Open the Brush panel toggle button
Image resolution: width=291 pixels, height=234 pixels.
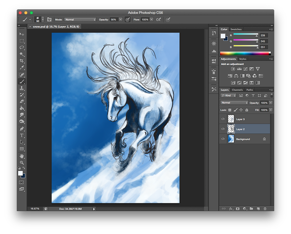49,20
